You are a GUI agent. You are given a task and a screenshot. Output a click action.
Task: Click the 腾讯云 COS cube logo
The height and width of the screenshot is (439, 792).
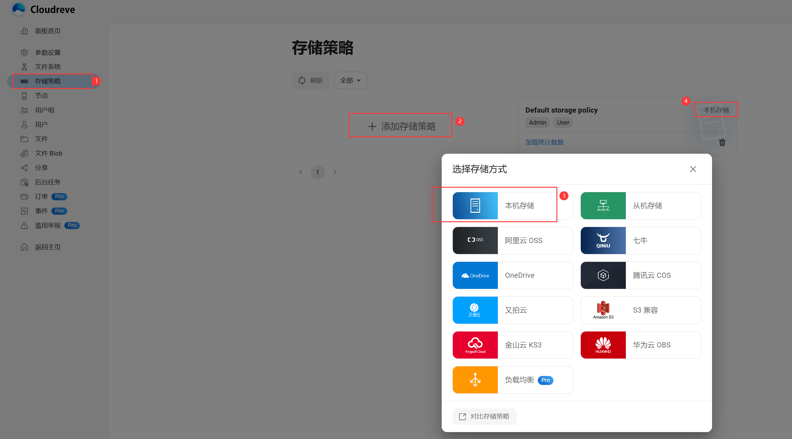click(x=603, y=275)
